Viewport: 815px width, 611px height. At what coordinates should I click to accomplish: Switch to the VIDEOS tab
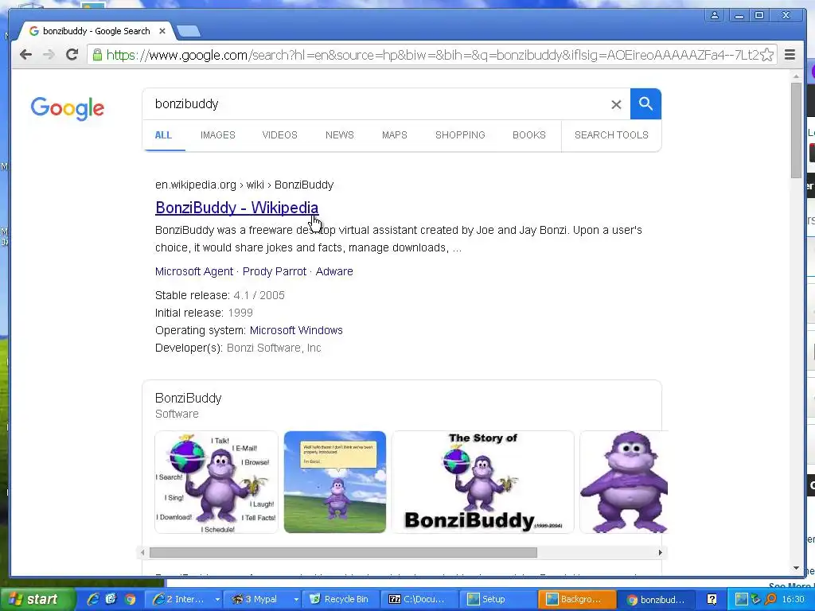pos(279,135)
